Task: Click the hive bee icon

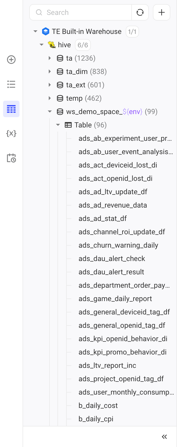Action: click(x=52, y=45)
